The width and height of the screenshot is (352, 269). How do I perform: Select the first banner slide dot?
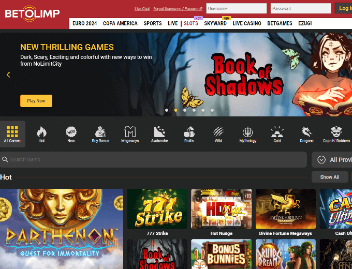(x=167, y=110)
